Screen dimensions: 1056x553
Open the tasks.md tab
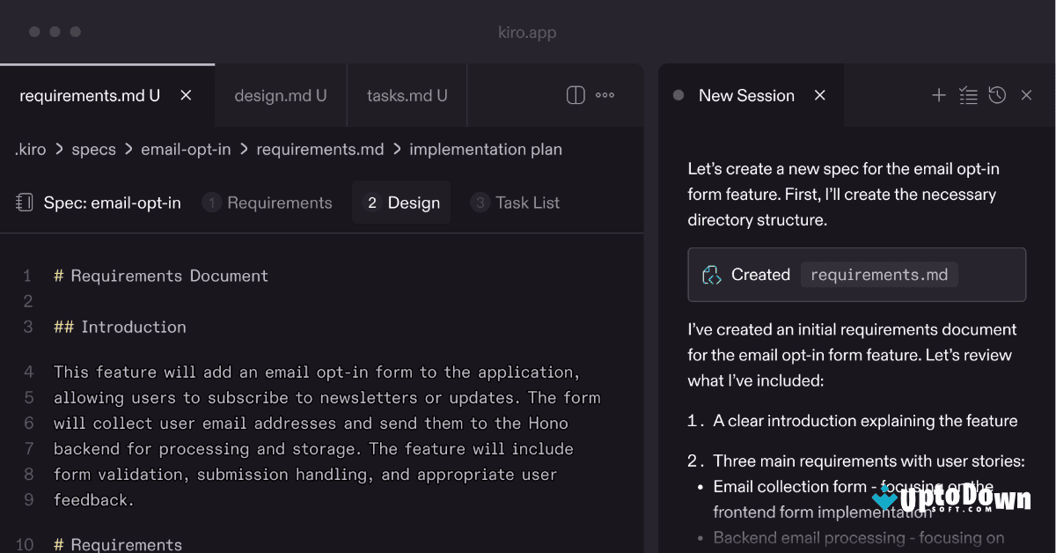click(407, 94)
